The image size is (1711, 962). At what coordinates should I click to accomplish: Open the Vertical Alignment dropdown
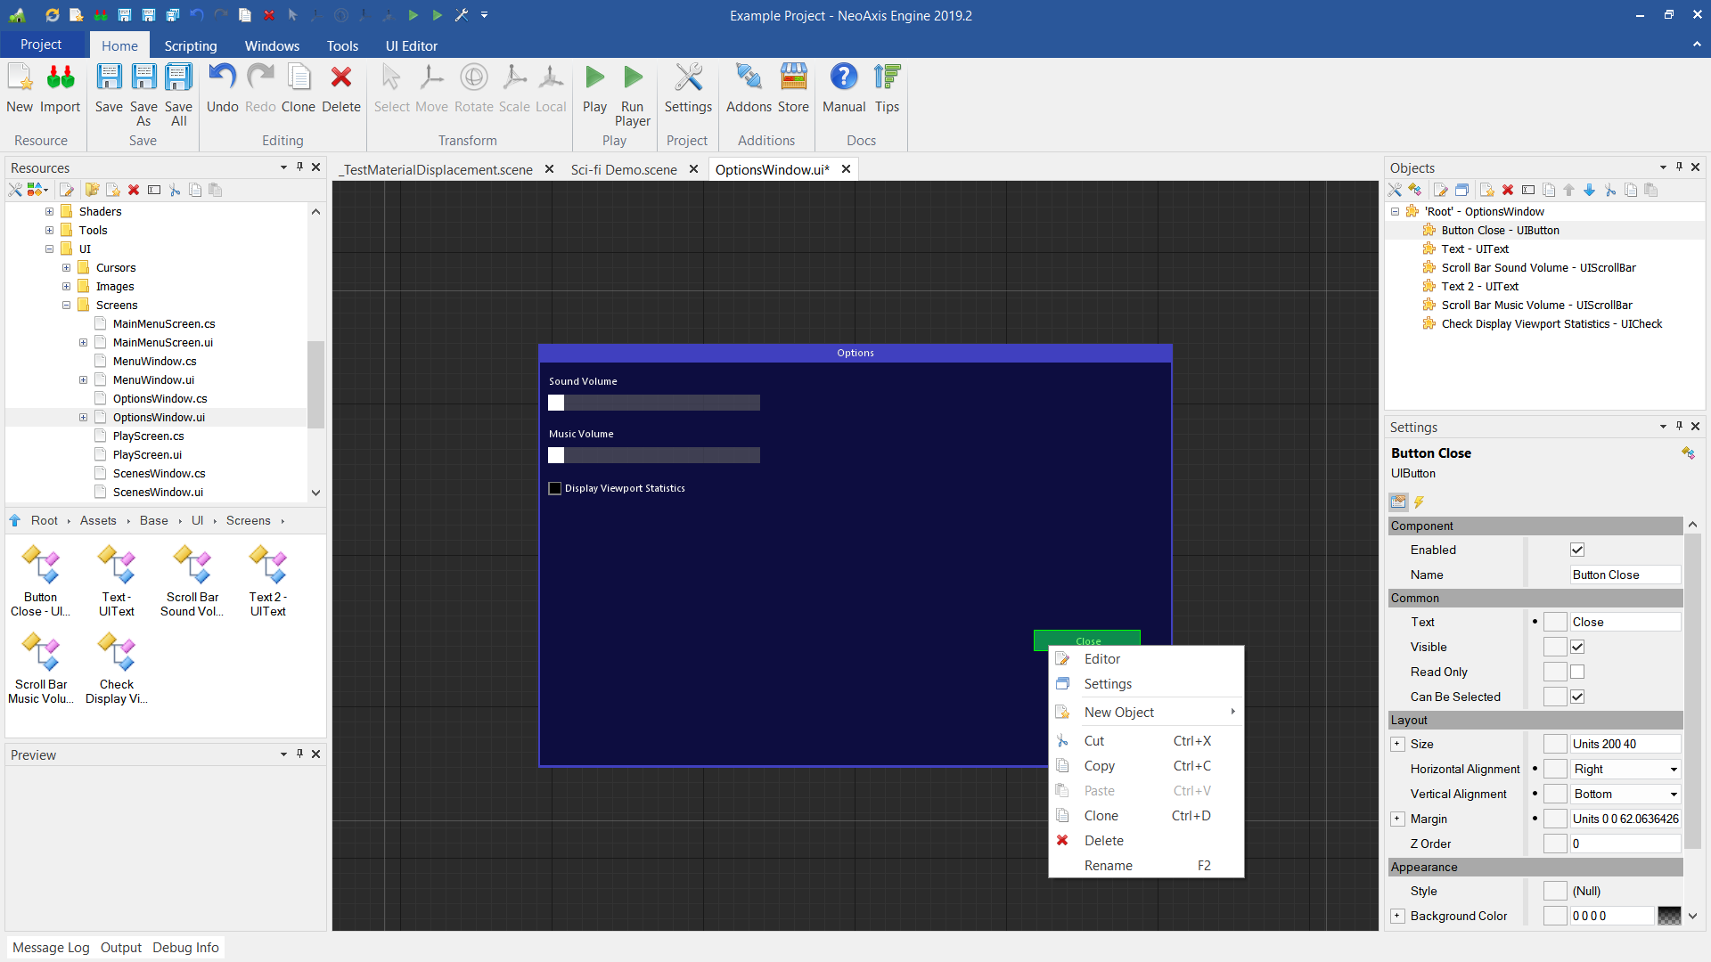(1674, 794)
